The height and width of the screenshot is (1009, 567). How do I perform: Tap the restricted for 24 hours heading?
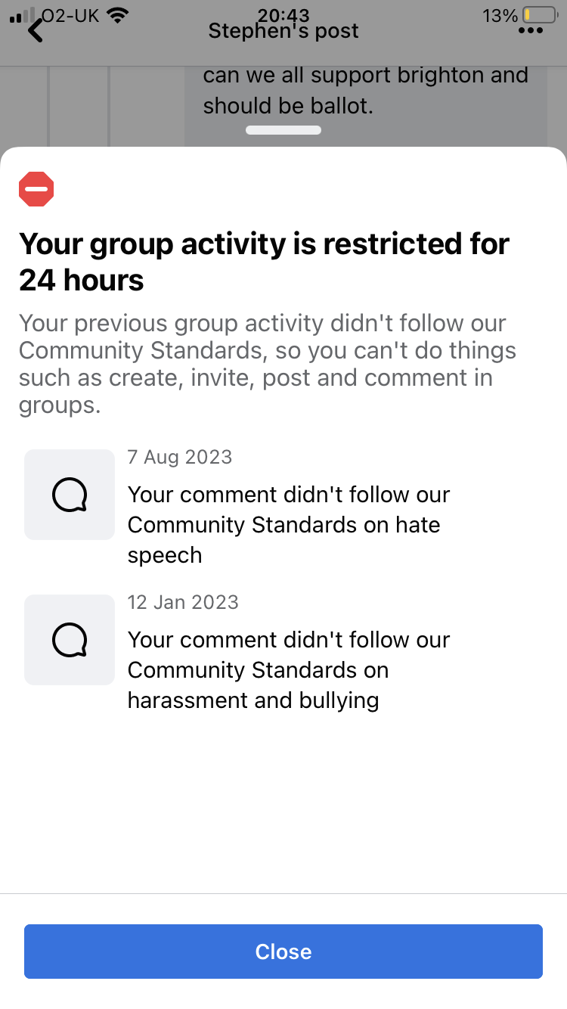coord(265,262)
